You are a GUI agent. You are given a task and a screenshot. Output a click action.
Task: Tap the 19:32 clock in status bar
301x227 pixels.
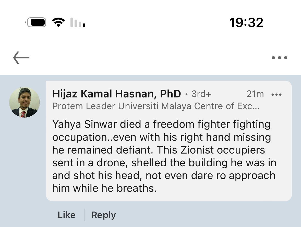(246, 22)
